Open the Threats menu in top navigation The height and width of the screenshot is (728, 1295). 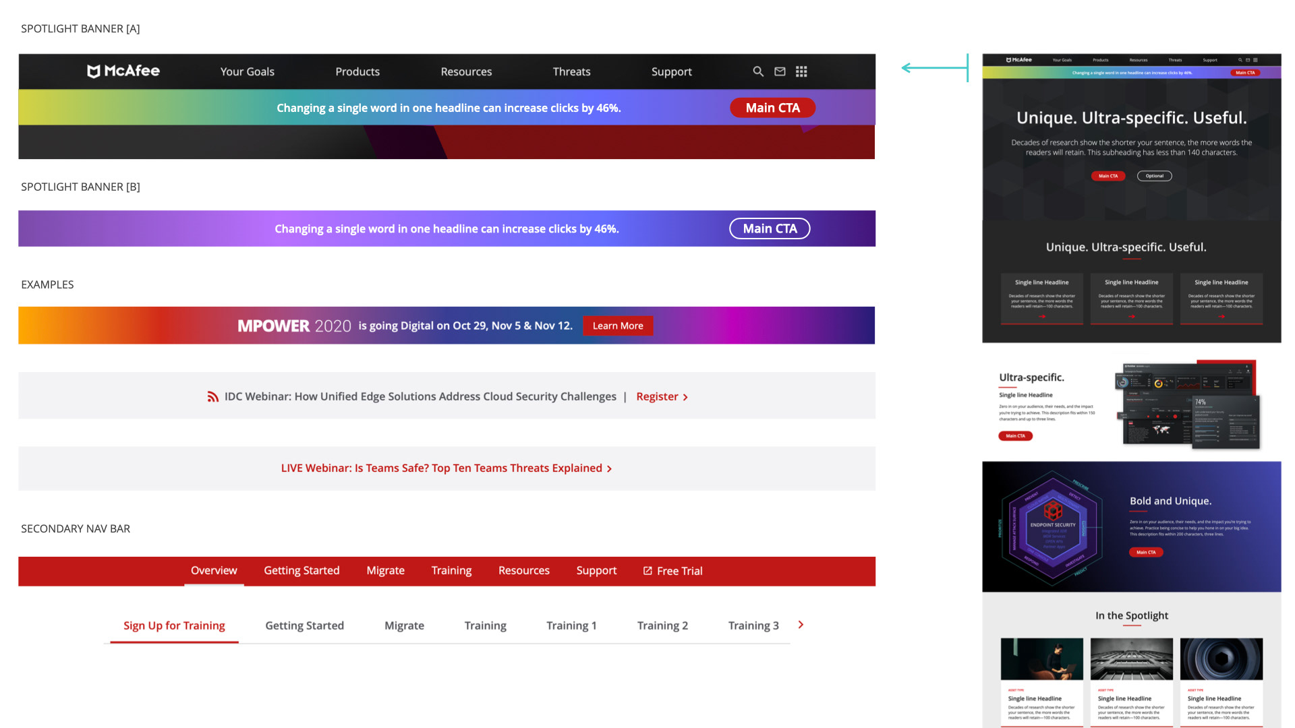pos(571,71)
